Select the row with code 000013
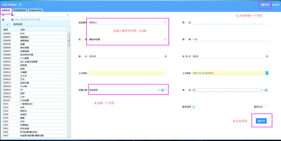This screenshot has height=141, width=281. (35, 72)
